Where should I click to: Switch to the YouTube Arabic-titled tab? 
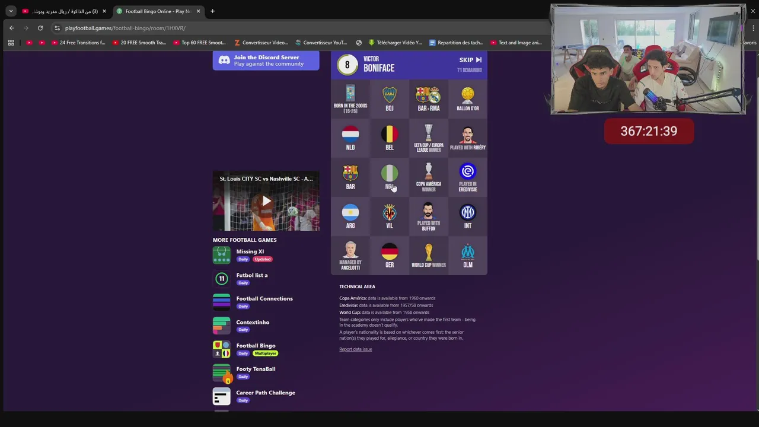pyautogui.click(x=64, y=11)
